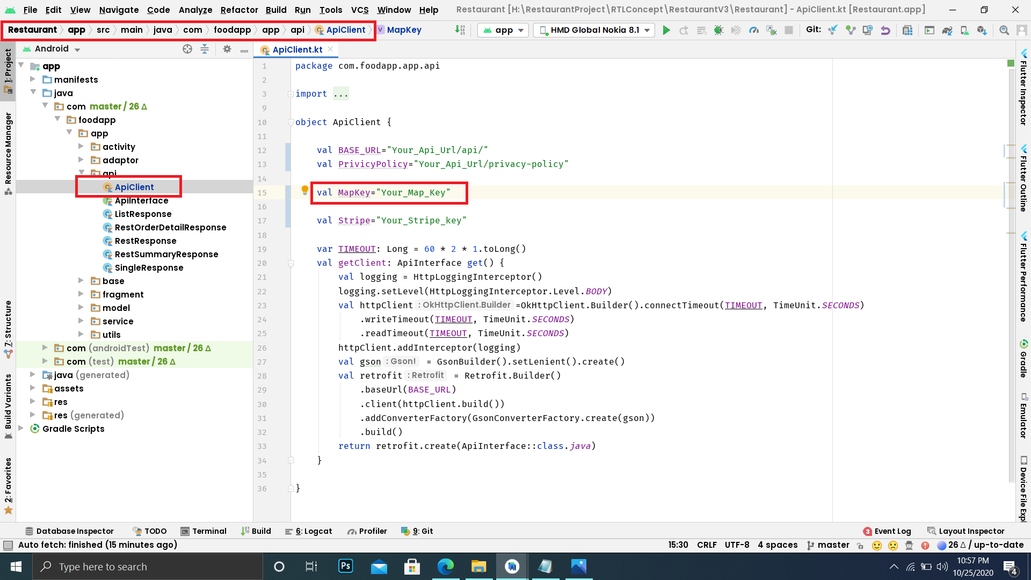Click select opened file target icon
This screenshot has width=1031, height=580.
coord(187,49)
